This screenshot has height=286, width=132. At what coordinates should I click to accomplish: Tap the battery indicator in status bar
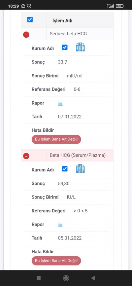120,6
